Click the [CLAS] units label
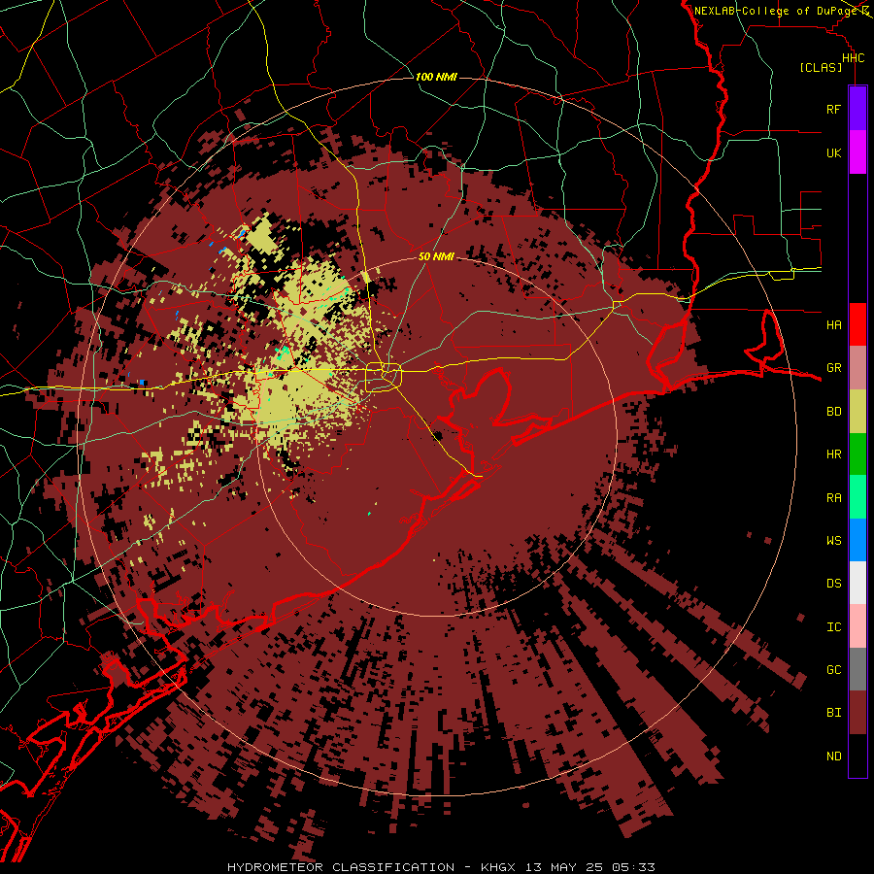 coord(821,67)
